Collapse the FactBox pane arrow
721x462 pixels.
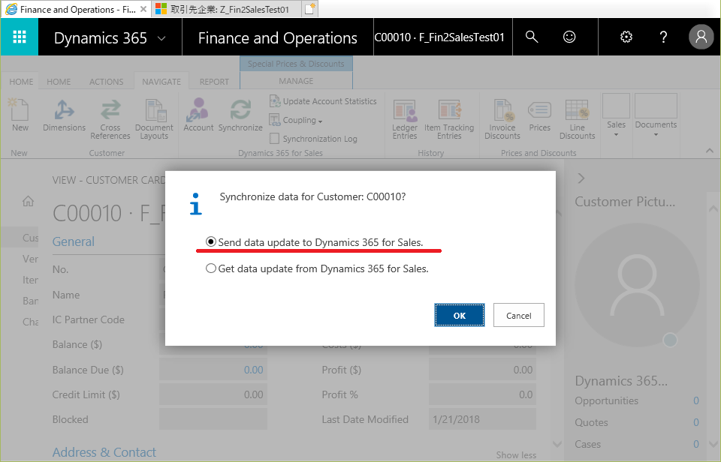581,178
